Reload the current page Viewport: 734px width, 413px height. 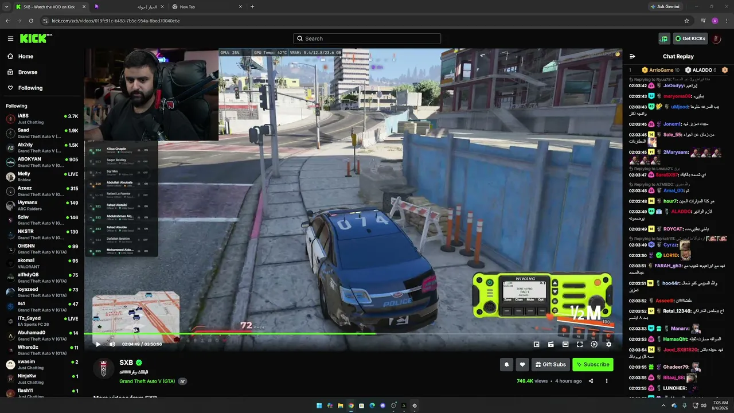point(31,21)
